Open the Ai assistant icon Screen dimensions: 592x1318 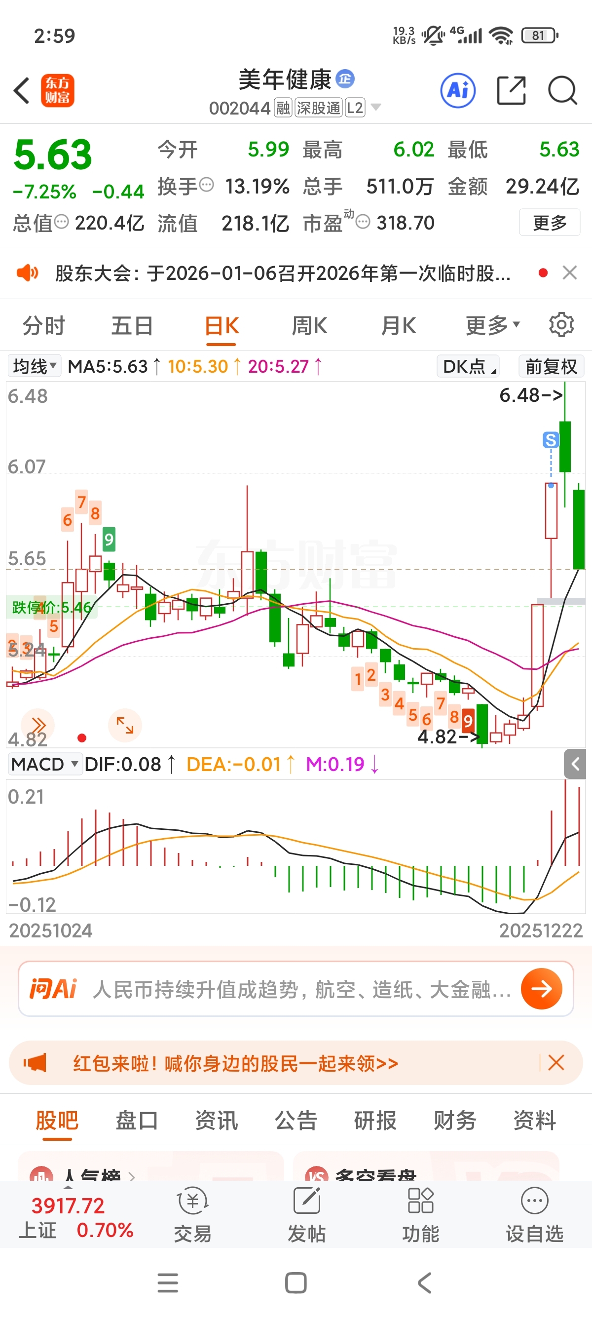(x=458, y=90)
